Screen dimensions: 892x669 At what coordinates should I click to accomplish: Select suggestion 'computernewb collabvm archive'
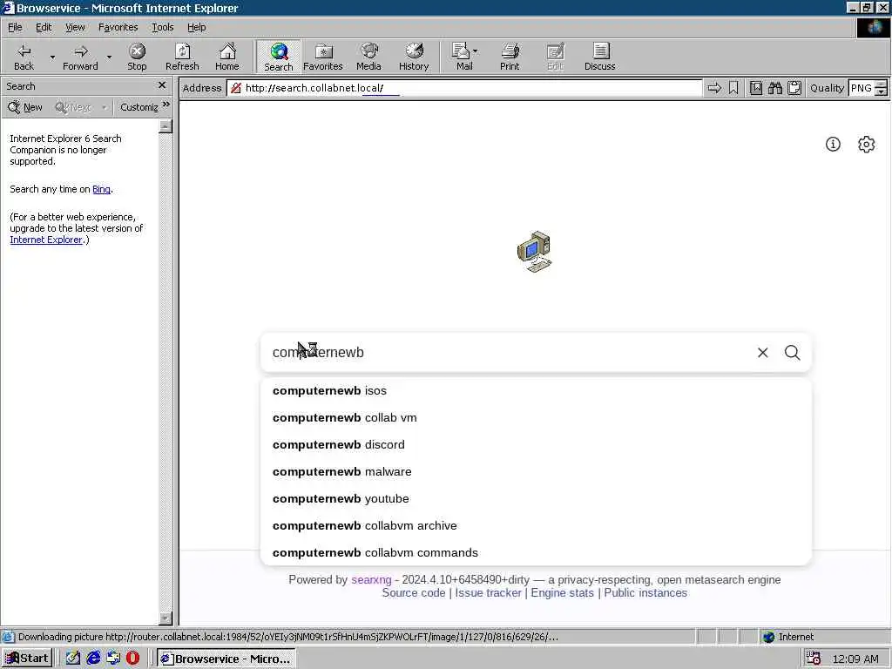(x=536, y=525)
